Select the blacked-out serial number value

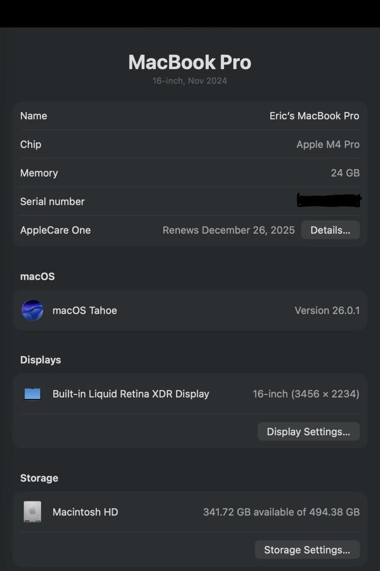tap(329, 200)
